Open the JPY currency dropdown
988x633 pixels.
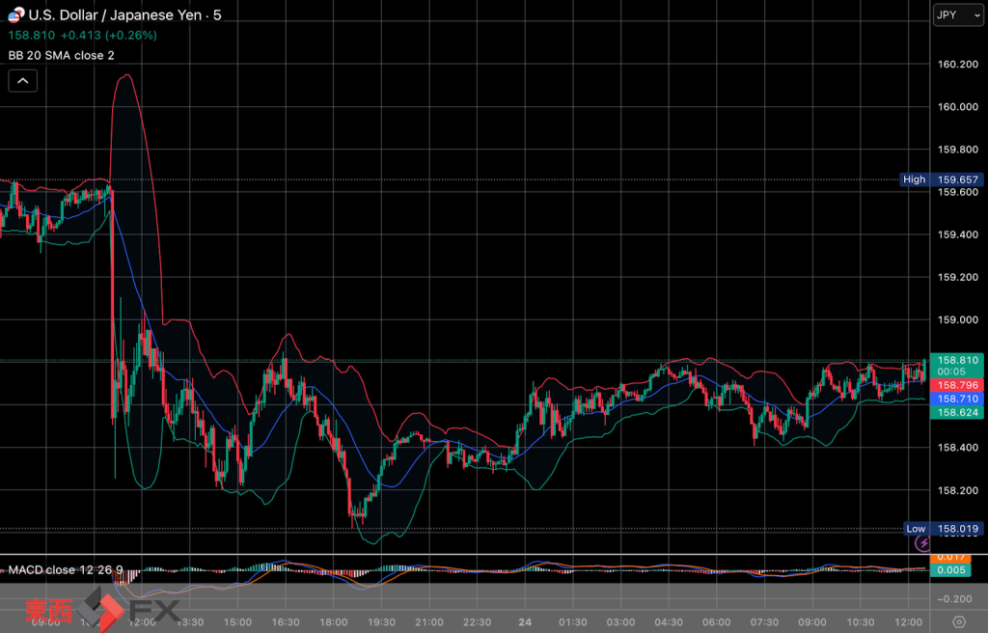click(x=958, y=15)
